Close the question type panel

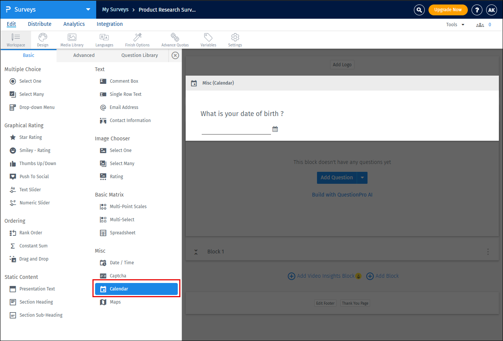[175, 55]
